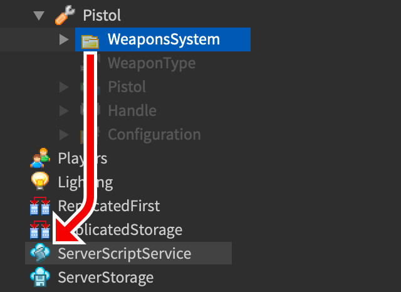The width and height of the screenshot is (401, 292).
Task: Expand the WeaponsSystem folder arrow
Action: tap(64, 40)
